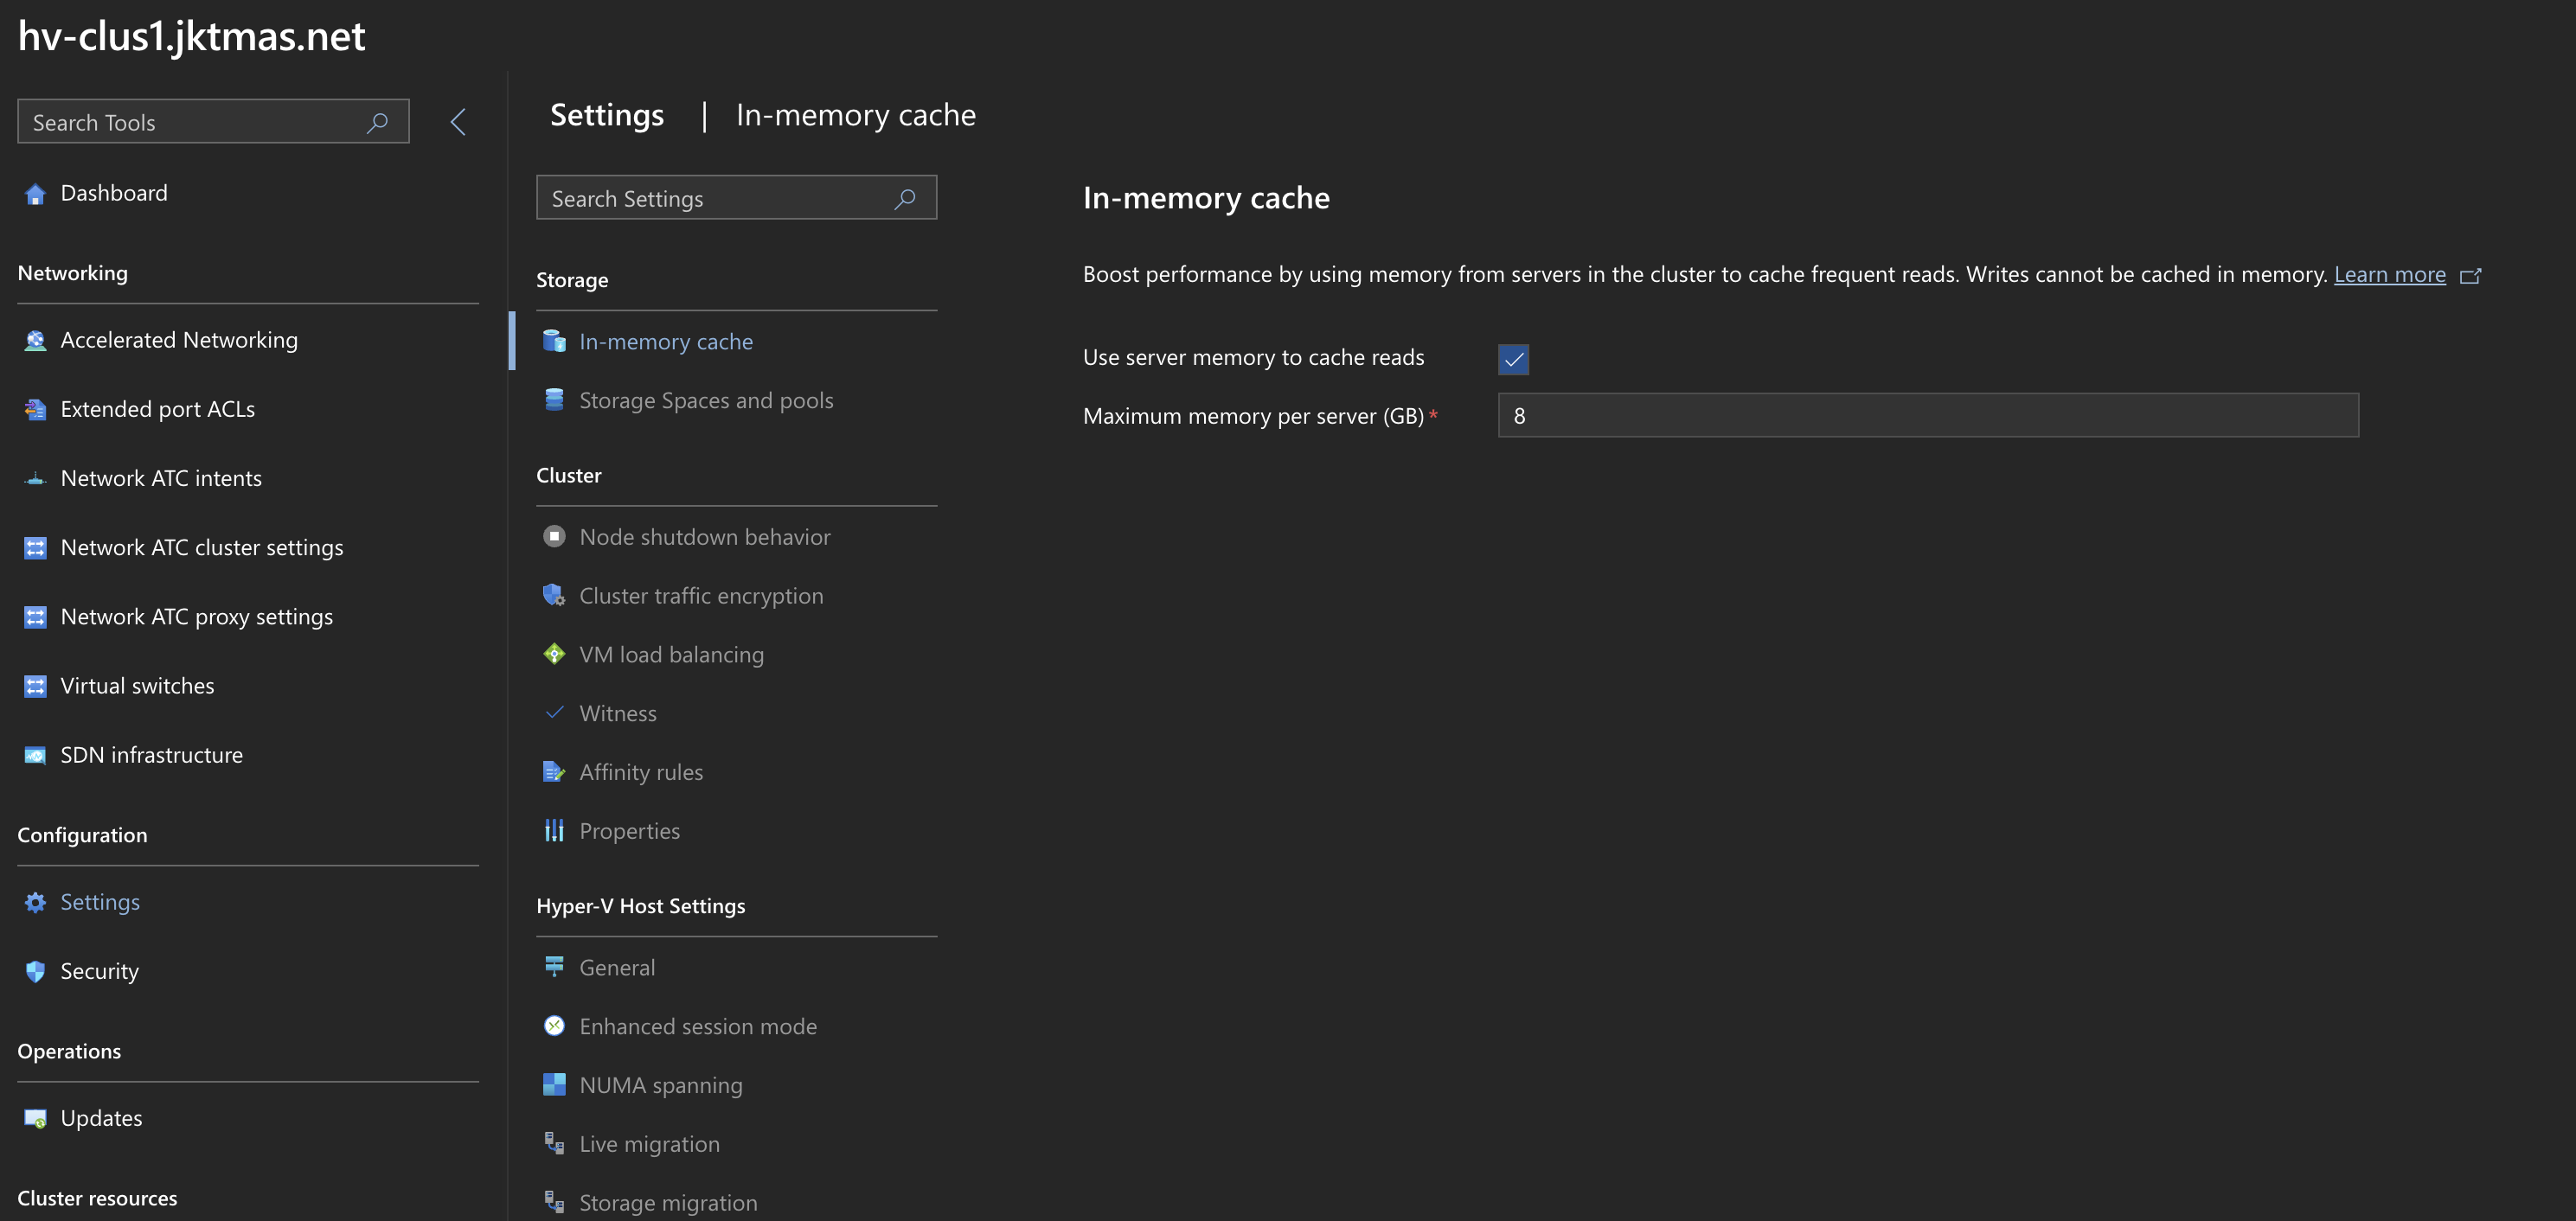Viewport: 2576px width, 1221px height.
Task: Collapse the tools sidebar with the chevron
Action: (x=458, y=122)
